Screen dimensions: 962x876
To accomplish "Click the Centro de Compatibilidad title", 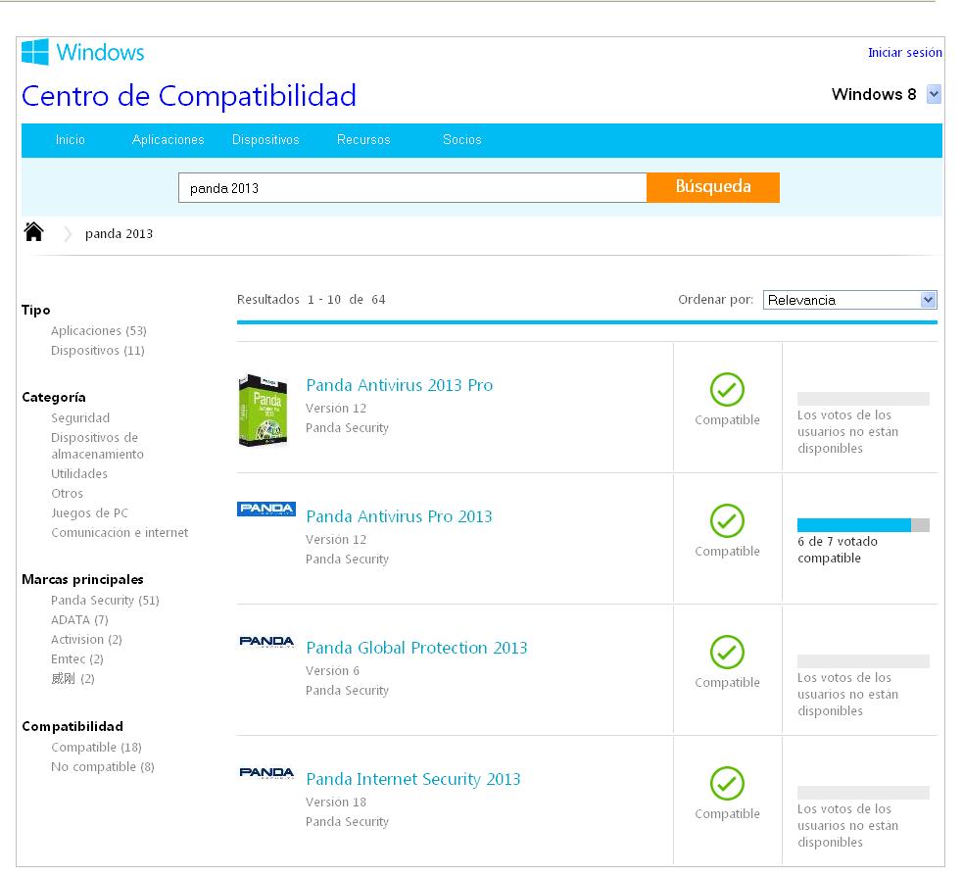I will click(189, 96).
